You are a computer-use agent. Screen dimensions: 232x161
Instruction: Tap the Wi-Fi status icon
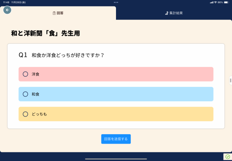[215, 2]
